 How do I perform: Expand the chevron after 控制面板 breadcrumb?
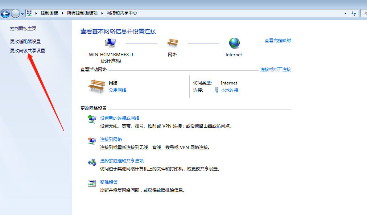(x=62, y=13)
